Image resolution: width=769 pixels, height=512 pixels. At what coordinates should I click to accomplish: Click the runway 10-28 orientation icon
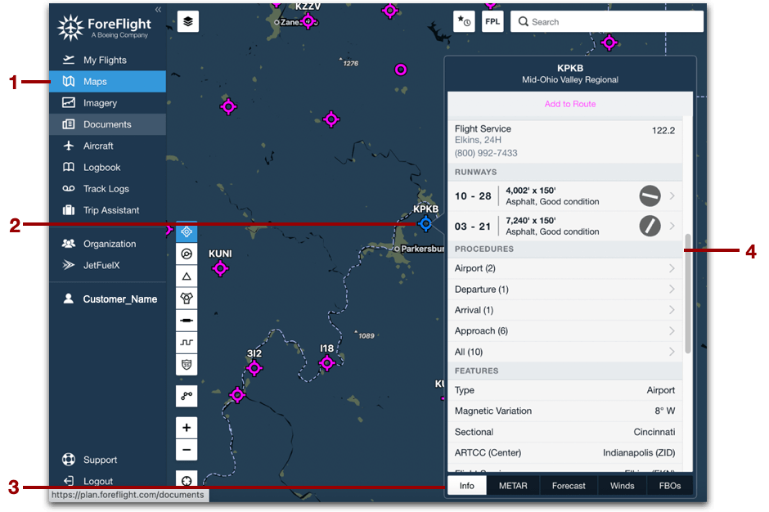(650, 195)
